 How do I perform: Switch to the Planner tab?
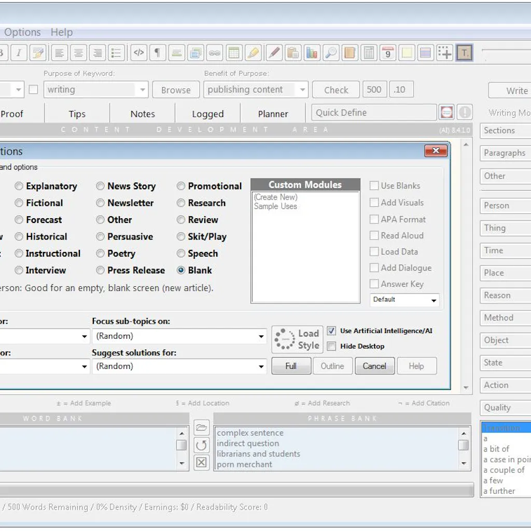pyautogui.click(x=273, y=114)
